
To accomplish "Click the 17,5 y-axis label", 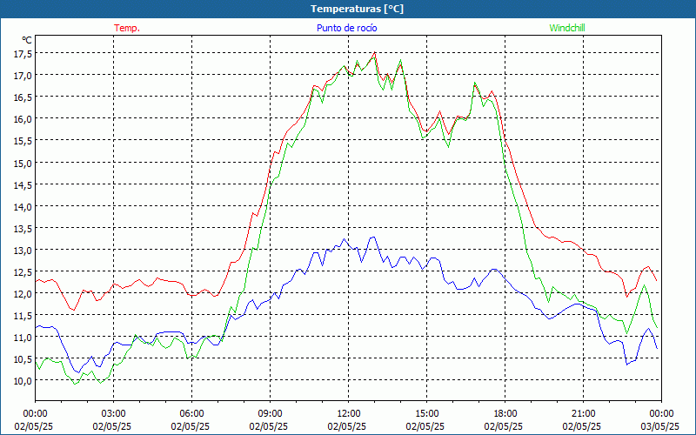I will pos(23,53).
